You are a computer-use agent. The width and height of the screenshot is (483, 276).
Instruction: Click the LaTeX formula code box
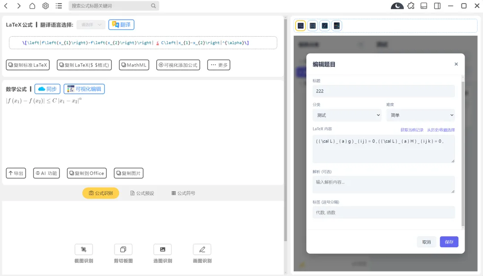pos(143,43)
